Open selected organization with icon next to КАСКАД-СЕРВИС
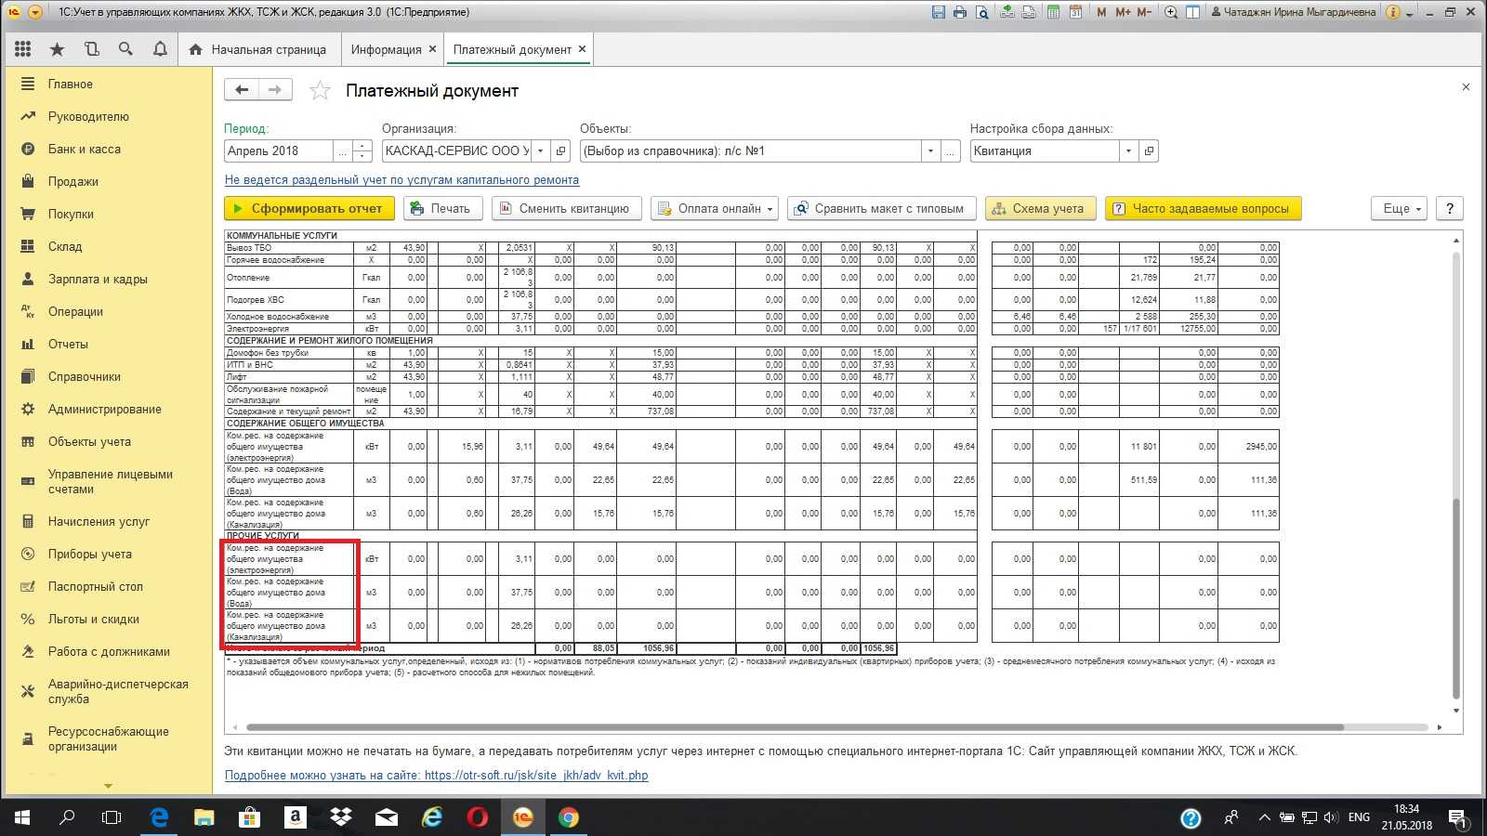The width and height of the screenshot is (1487, 836). click(x=560, y=150)
